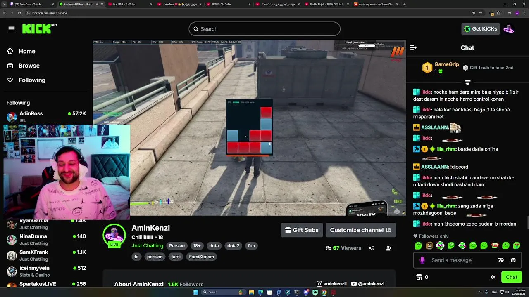Insert the brown angry box emote
The image size is (529, 297).
pos(429,246)
